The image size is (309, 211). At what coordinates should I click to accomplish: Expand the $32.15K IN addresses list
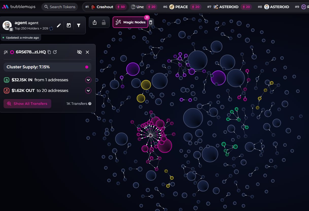pos(88,80)
